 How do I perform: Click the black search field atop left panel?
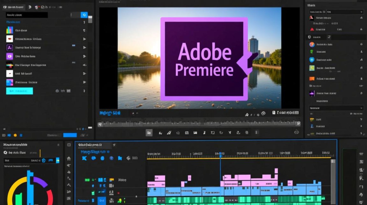coord(27,15)
